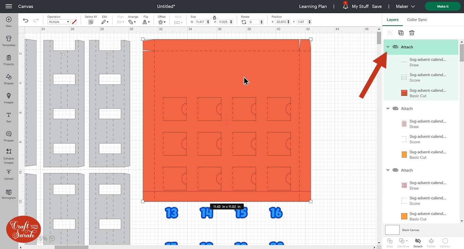Click the Upload icon
The height and width of the screenshot is (249, 464).
pyautogui.click(x=9, y=175)
